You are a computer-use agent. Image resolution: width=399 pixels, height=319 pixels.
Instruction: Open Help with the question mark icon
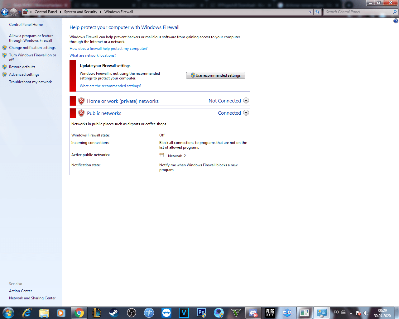[x=396, y=21]
